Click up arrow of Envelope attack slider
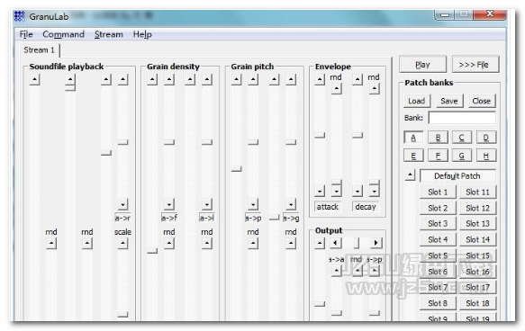This screenshot has height=331, width=525. (320, 79)
